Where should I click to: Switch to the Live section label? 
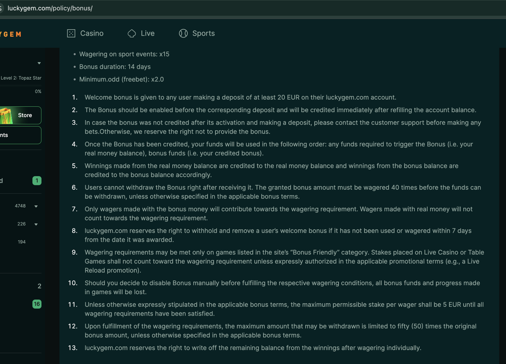click(147, 33)
